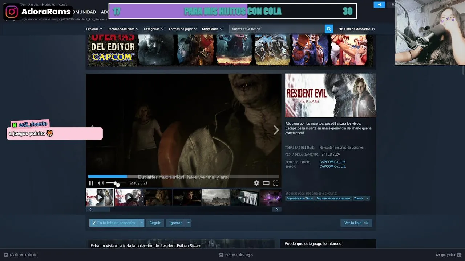Open editor link CAPCOM Co., Ltd.
Viewport: 465px width, 261px height.
[332, 167]
